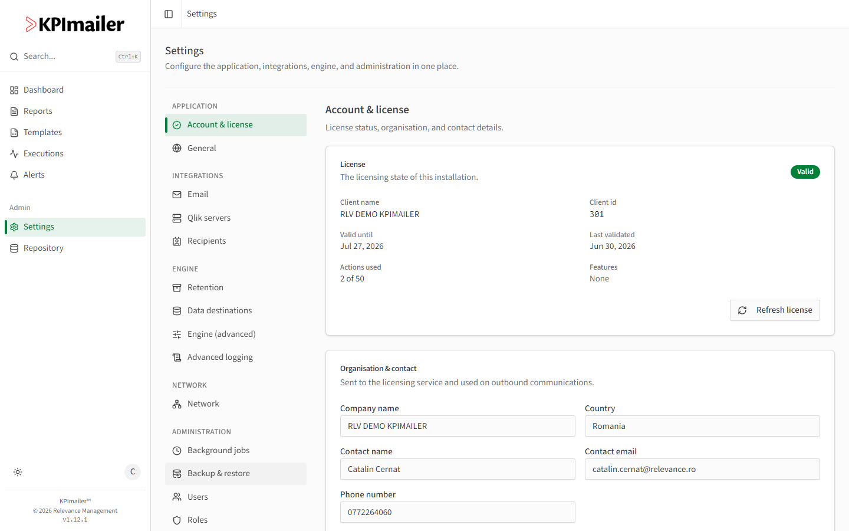Click the Contact name input field

[458, 469]
